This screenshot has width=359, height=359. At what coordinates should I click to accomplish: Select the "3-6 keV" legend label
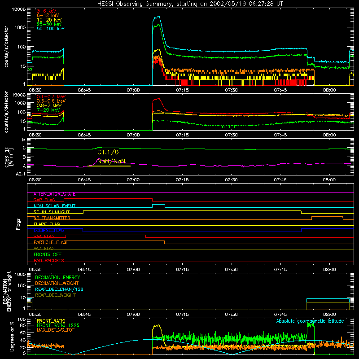(x=46, y=11)
